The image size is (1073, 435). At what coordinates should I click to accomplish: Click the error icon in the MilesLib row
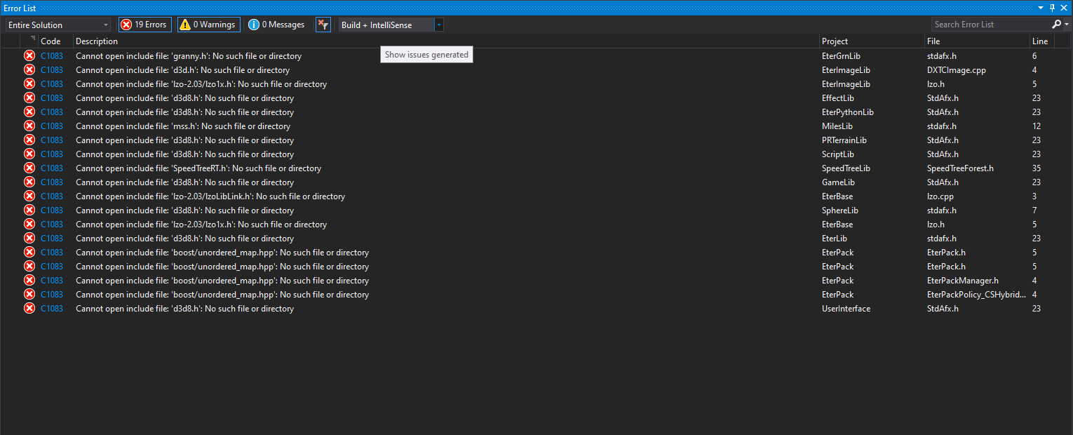coord(29,126)
